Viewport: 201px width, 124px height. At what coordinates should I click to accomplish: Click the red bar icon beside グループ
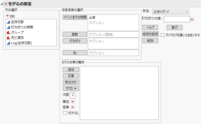8,33
